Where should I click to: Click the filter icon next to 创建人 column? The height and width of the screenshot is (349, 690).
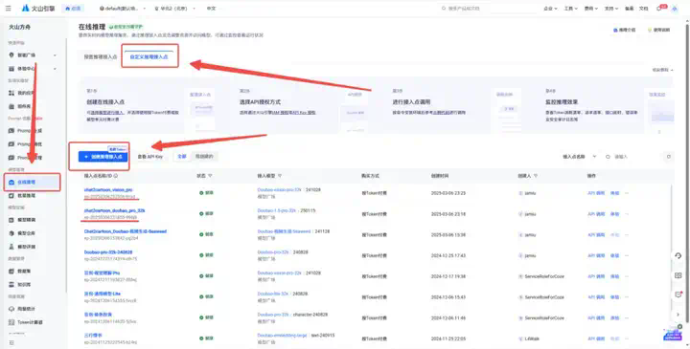(537, 176)
